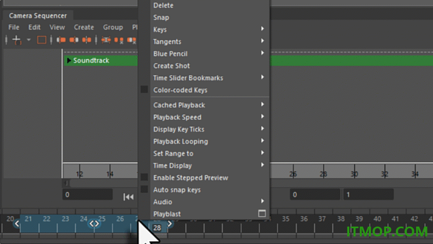Open the Group menu in Camera Sequencer
Viewport: 433px width, 244px height.
point(113,27)
